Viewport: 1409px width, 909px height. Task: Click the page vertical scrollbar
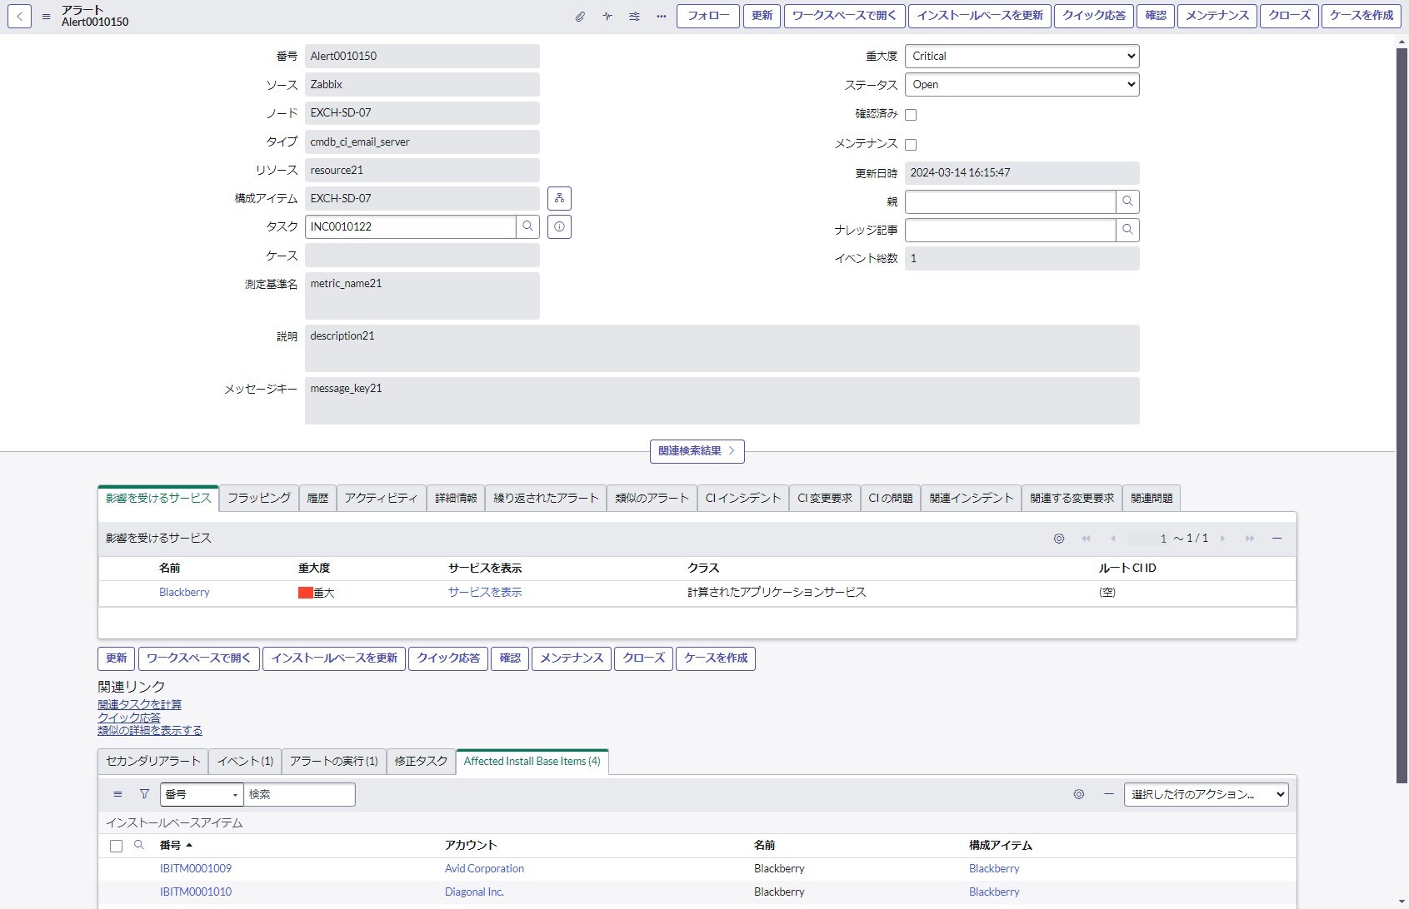1402,416
